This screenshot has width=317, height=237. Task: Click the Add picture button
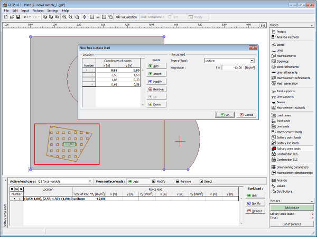[291, 208]
